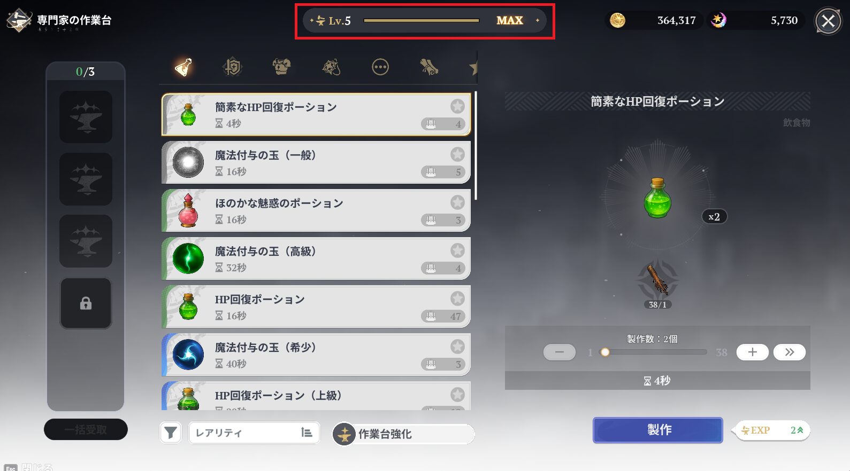This screenshot has height=471, width=850.
Task: Click the filter funnel icon
Action: pyautogui.click(x=171, y=433)
